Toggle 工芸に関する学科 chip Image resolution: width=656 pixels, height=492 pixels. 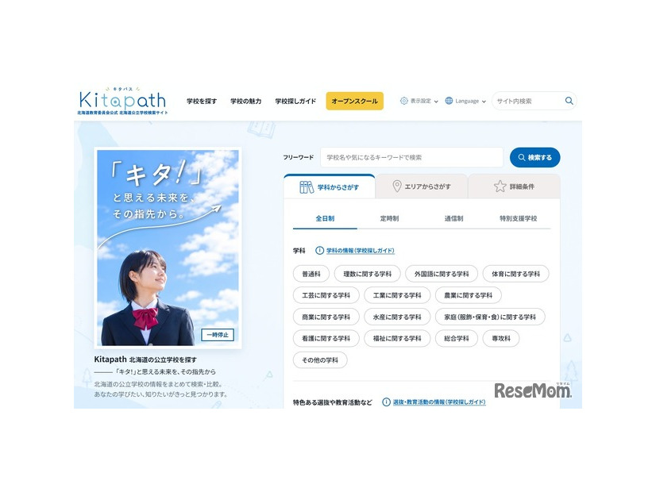(x=326, y=295)
